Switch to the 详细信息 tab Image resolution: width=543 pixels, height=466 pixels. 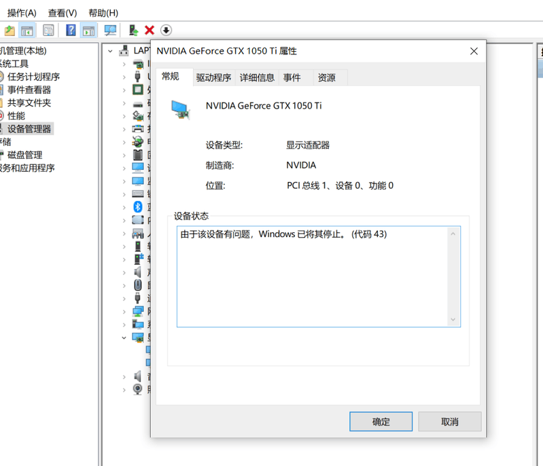(257, 77)
